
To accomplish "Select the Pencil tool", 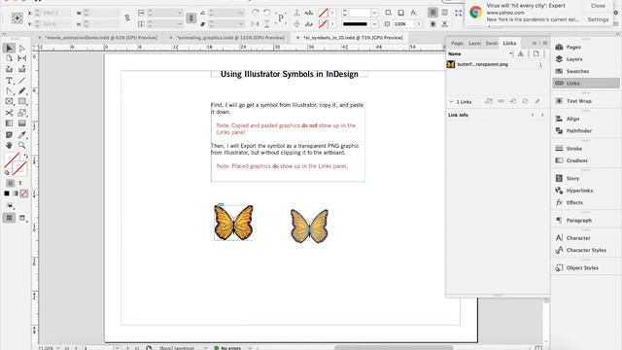I will pos(22,91).
